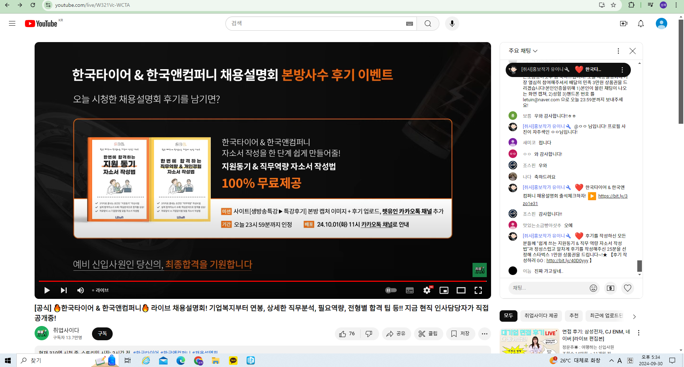Open the Create video icon

pyautogui.click(x=623, y=24)
